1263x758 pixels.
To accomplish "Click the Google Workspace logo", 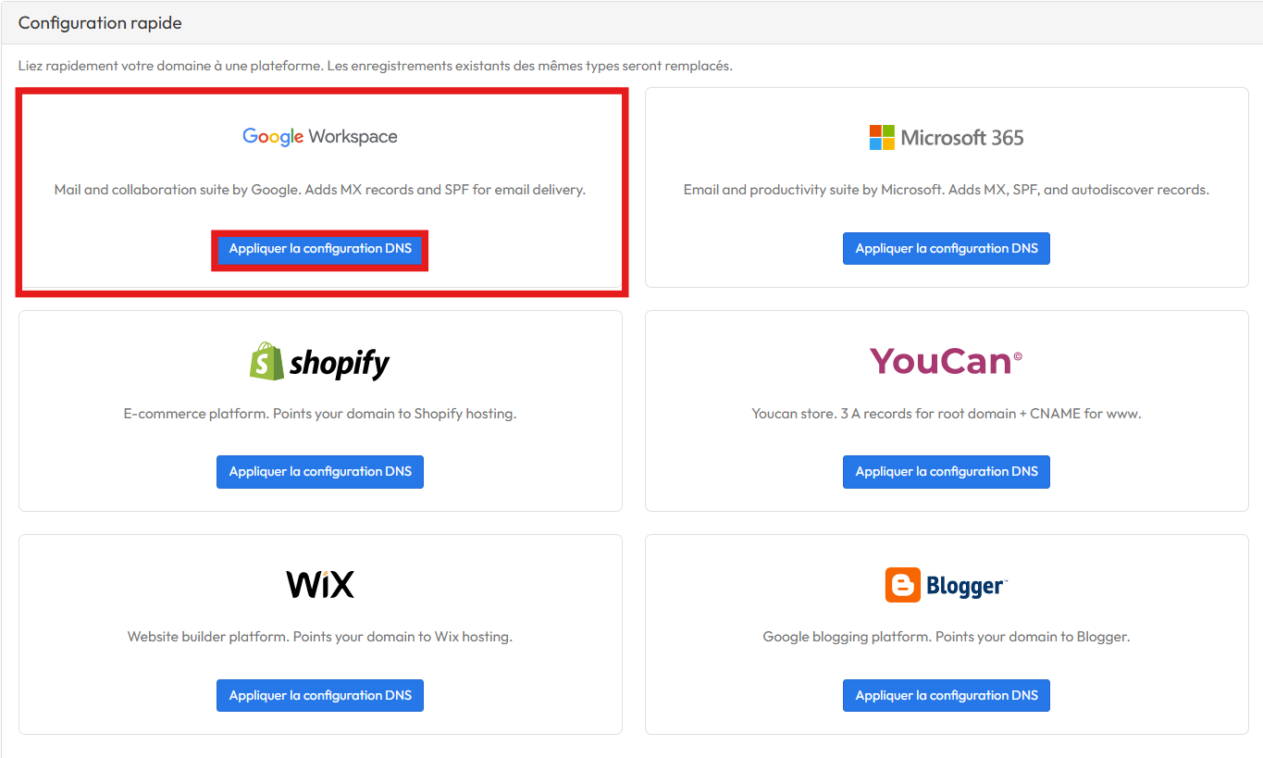I will point(320,137).
